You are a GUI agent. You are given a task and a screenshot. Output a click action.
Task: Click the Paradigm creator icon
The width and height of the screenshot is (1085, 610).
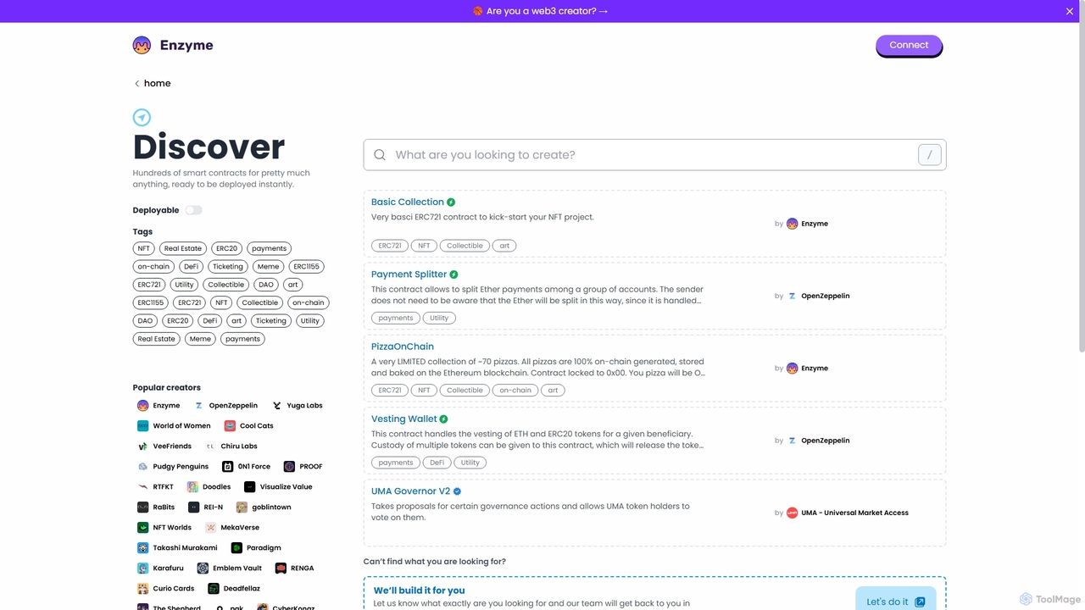(x=236, y=548)
